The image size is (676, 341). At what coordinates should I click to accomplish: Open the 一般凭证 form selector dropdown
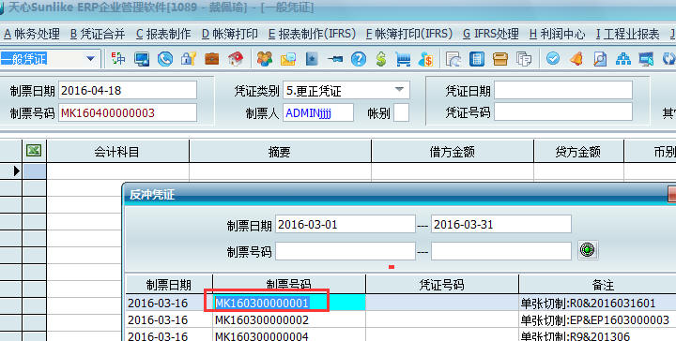(90, 58)
